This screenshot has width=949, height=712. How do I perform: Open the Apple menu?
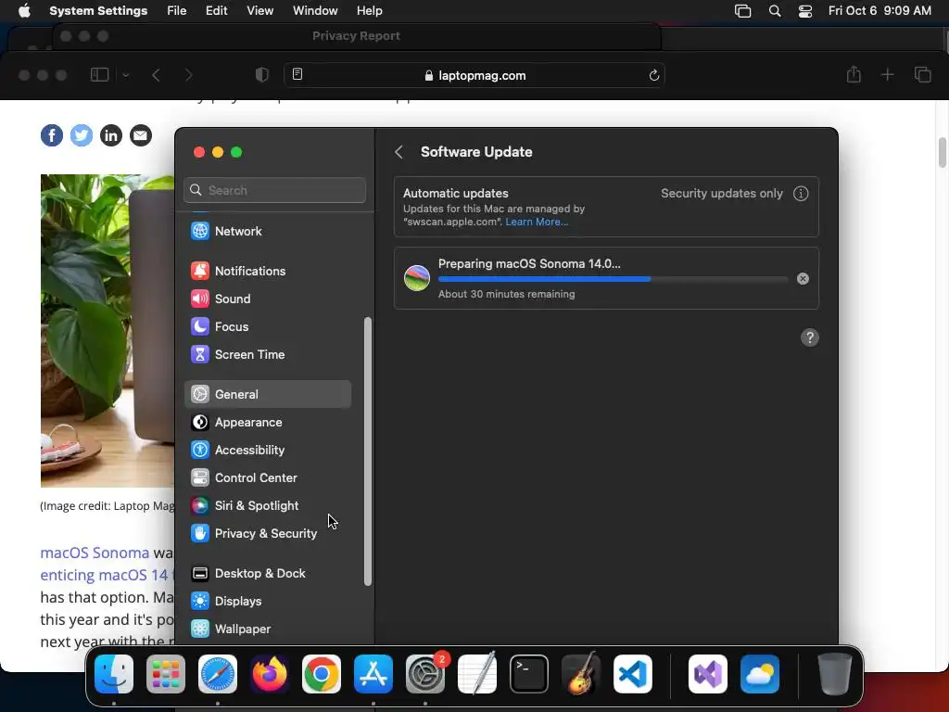(24, 11)
